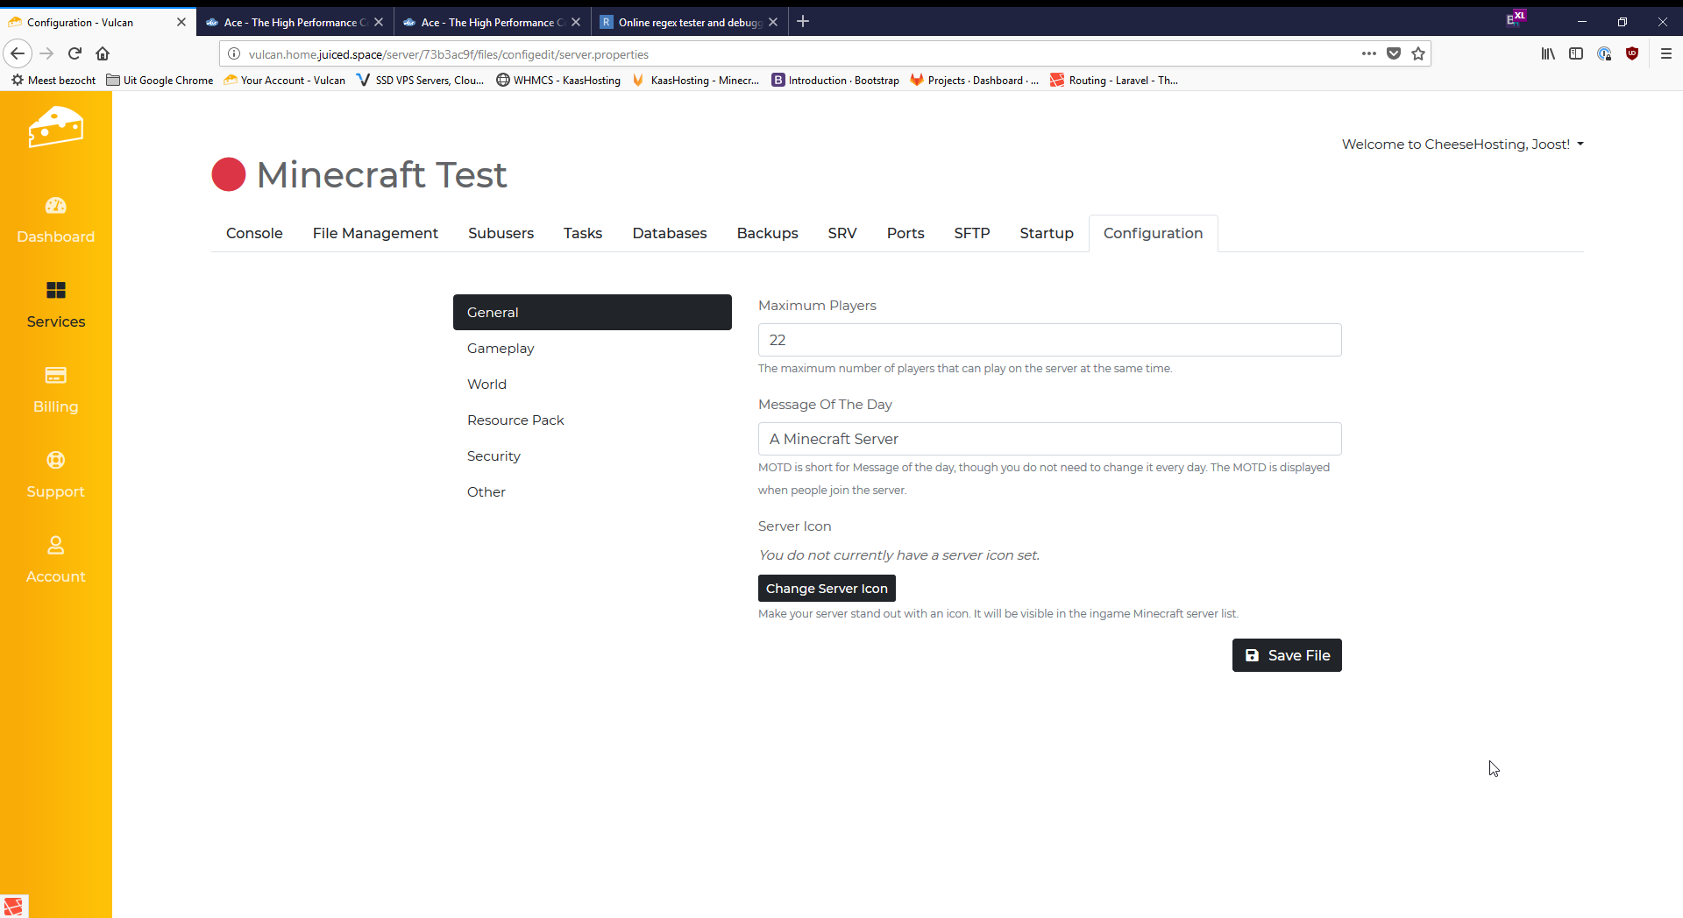
Task: Click the CheeseHosting cheese logo
Action: click(x=55, y=128)
